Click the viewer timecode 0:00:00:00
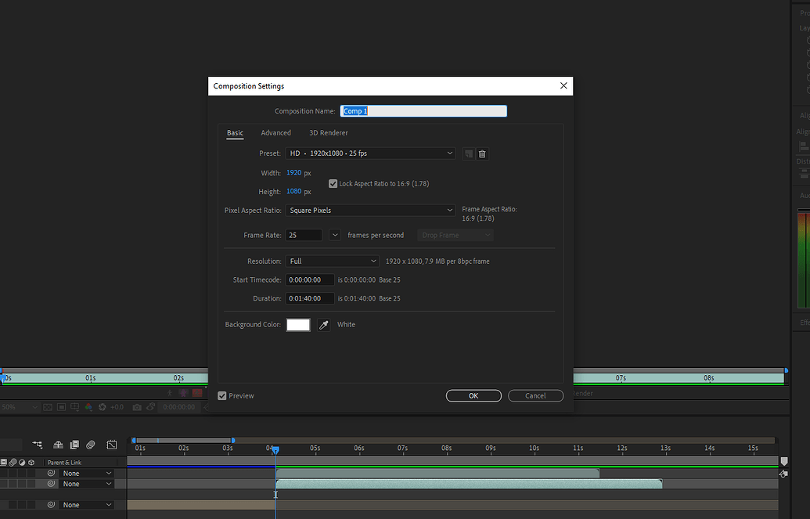The width and height of the screenshot is (810, 519). [179, 407]
